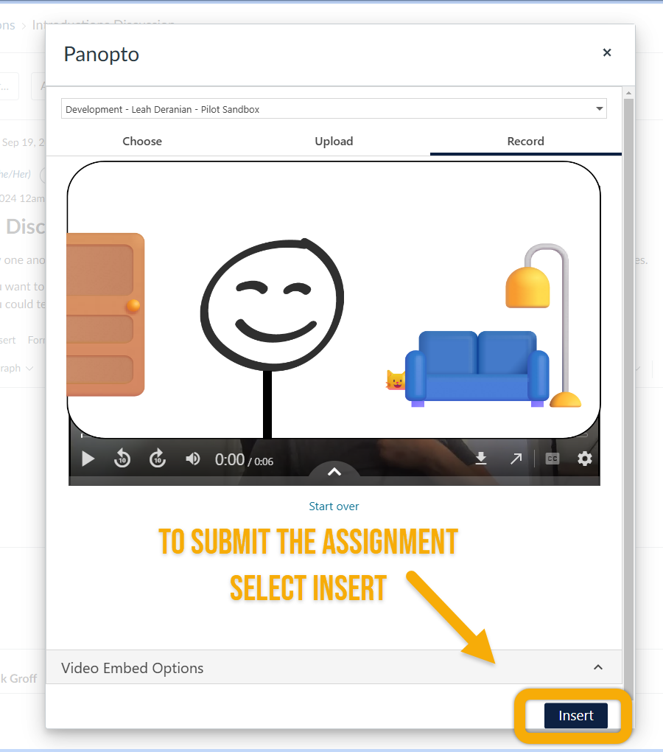The width and height of the screenshot is (663, 752).
Task: Click the 0:00 / 0:06 time display
Action: [x=244, y=460]
